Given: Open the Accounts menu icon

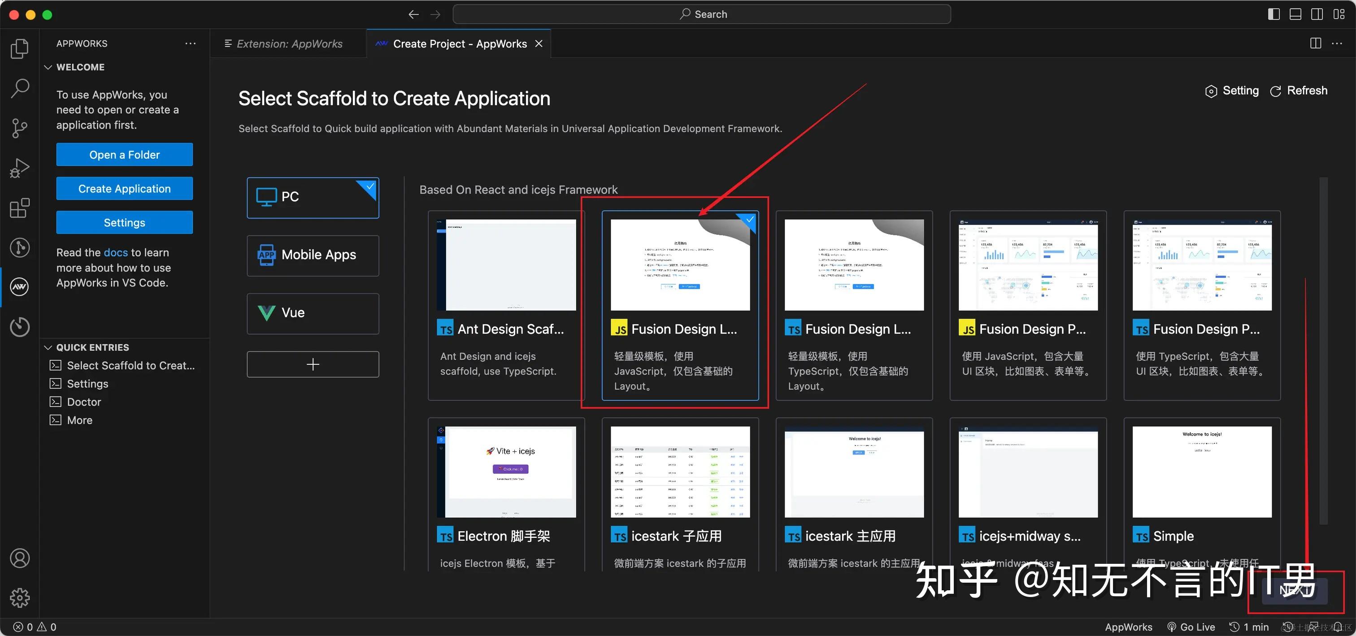Looking at the screenshot, I should [x=19, y=558].
